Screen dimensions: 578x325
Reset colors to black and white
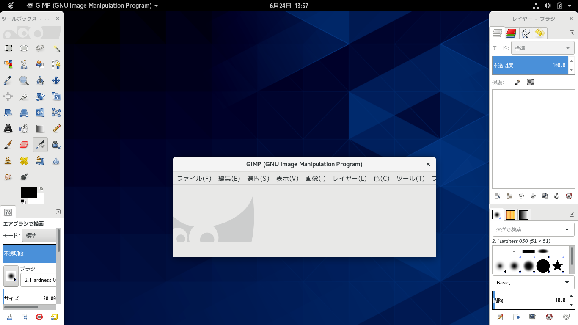tap(23, 201)
